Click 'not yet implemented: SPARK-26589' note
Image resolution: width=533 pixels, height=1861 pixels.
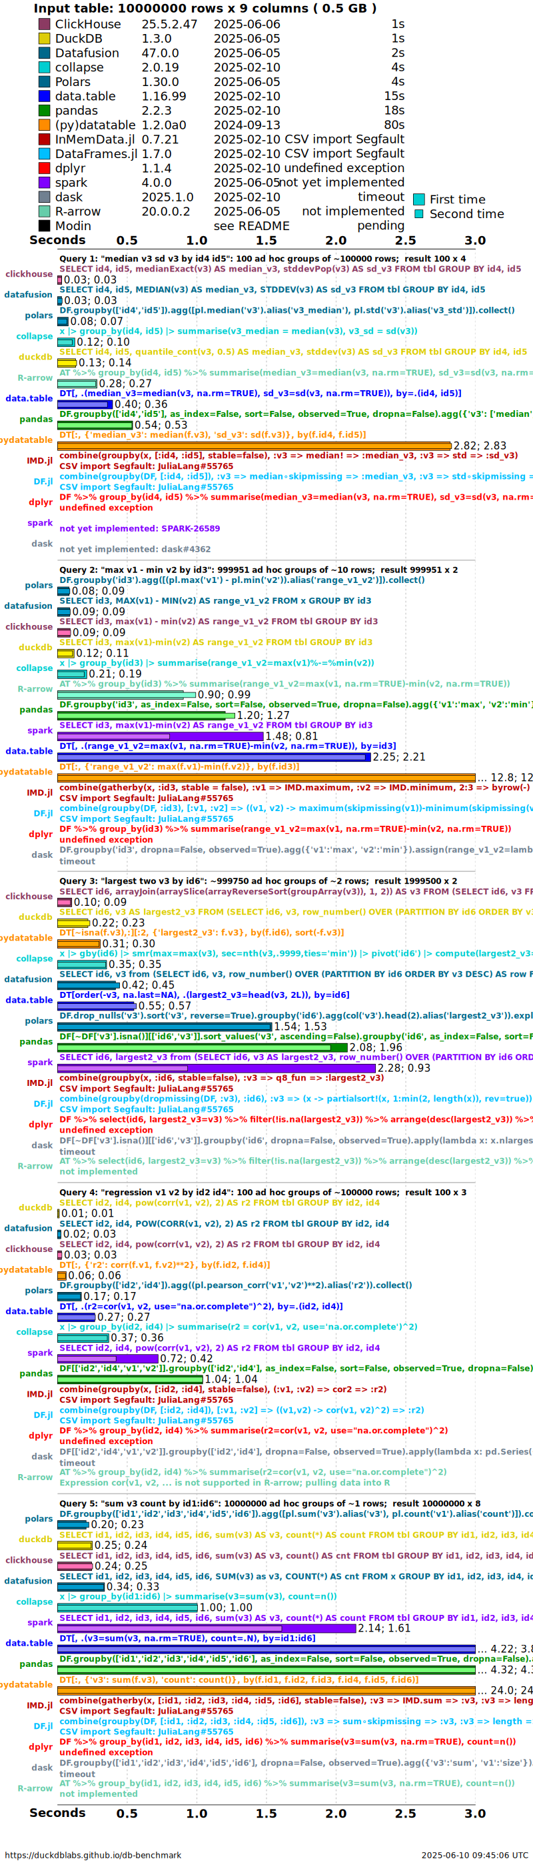tap(140, 529)
